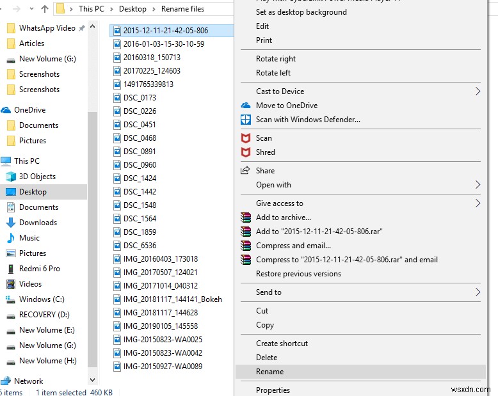The height and width of the screenshot is (396, 498).
Task: Click the Redmi 6 Pro phone icon
Action: click(x=11, y=269)
